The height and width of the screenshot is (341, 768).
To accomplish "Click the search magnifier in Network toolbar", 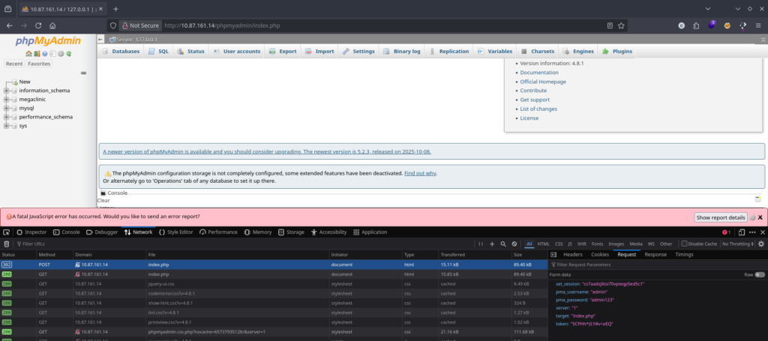I will pos(502,244).
